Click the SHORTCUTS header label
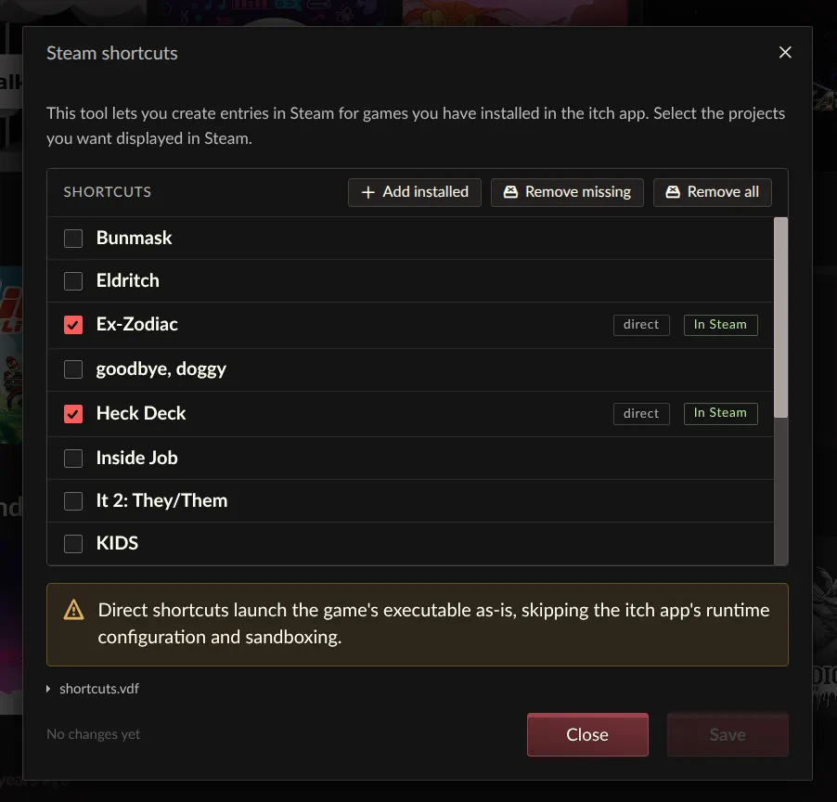 tap(108, 192)
